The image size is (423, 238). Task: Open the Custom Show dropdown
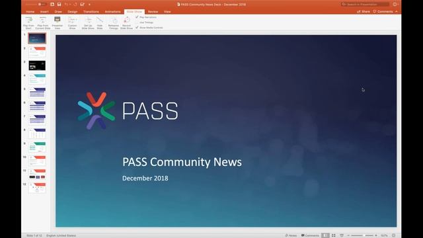click(72, 22)
